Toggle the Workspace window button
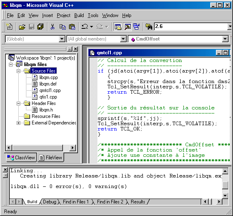233x216 pixels. click(x=118, y=27)
